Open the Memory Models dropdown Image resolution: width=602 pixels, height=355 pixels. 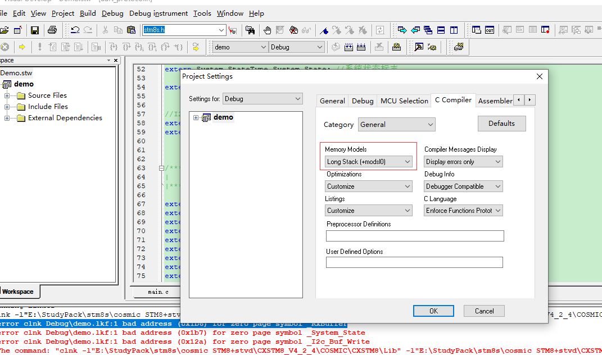369,162
